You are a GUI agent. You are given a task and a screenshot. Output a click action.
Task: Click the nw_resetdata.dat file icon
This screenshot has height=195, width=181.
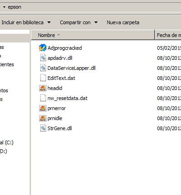[43, 98]
